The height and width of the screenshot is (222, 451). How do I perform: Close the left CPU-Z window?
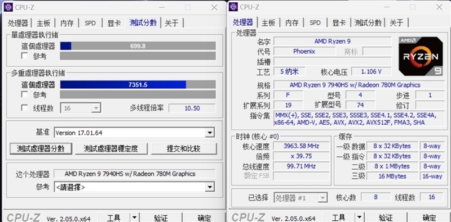pos(214,7)
